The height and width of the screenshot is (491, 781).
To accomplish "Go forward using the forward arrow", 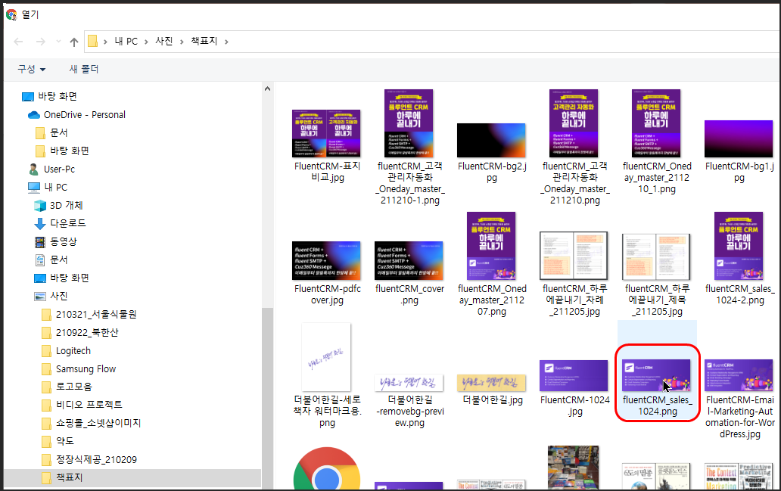I will pos(40,42).
